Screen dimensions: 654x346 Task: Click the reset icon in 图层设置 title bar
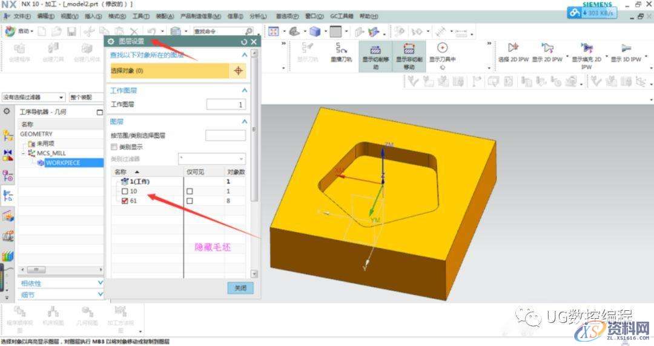coord(243,42)
